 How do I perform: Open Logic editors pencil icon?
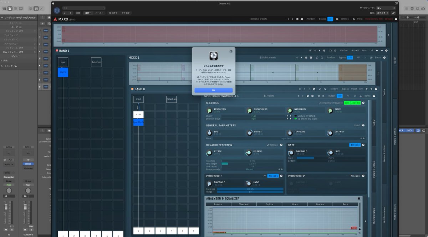pyautogui.click(x=42, y=8)
